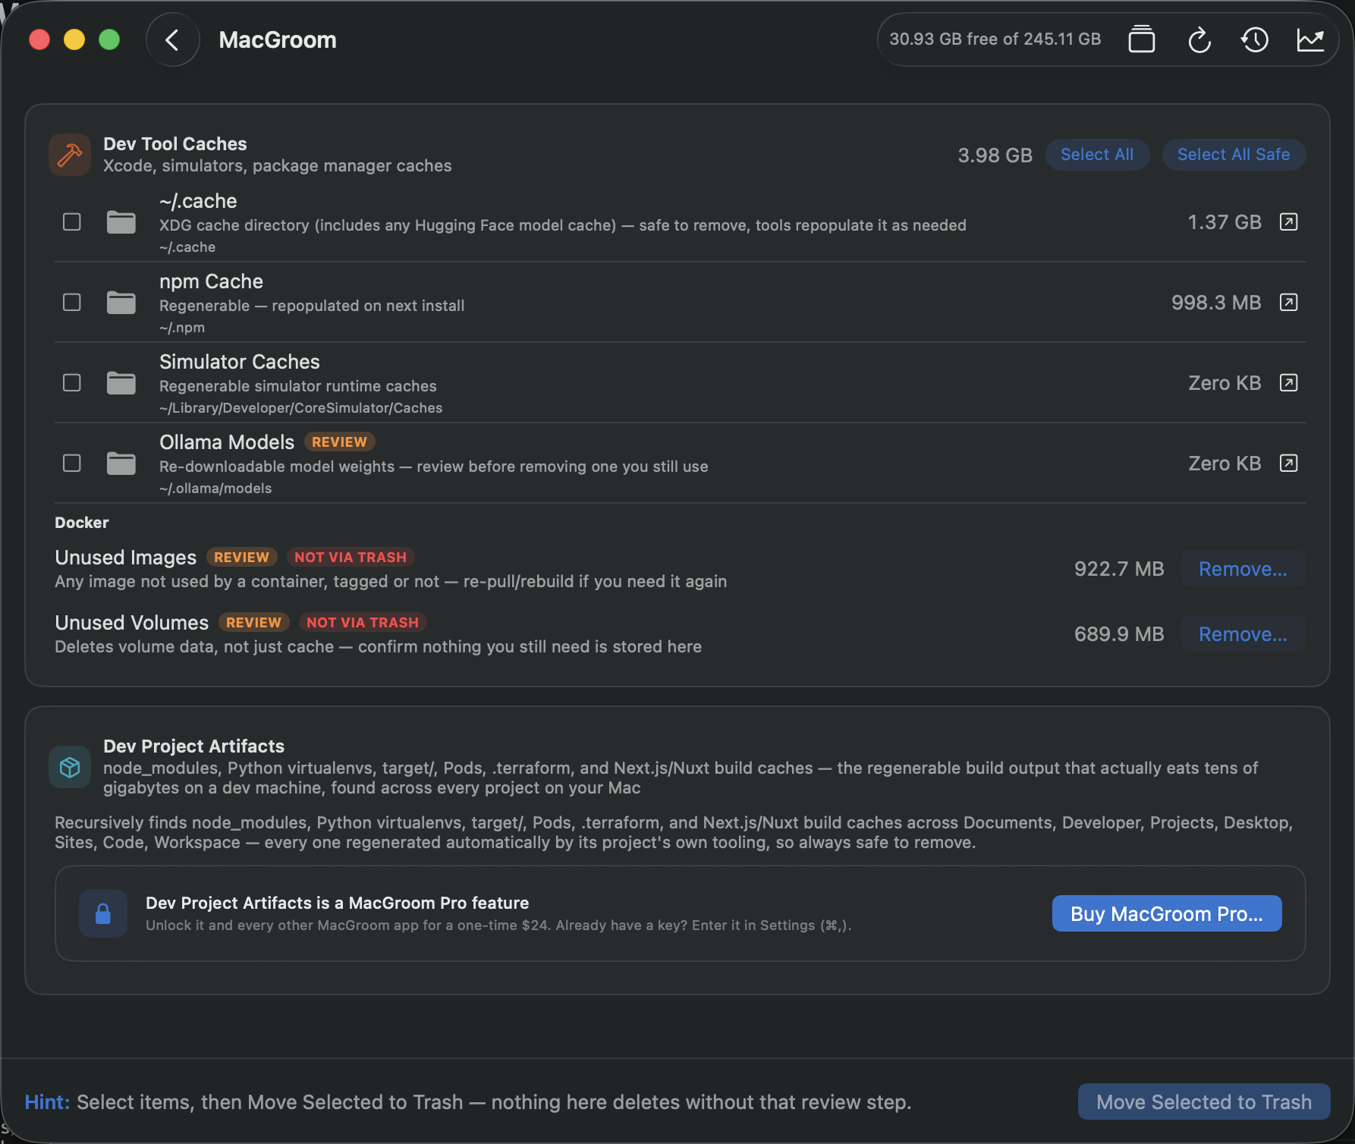Click NOT VIA TRASH badge on Unused Volumes
Viewport: 1355px width, 1144px height.
[x=363, y=623]
